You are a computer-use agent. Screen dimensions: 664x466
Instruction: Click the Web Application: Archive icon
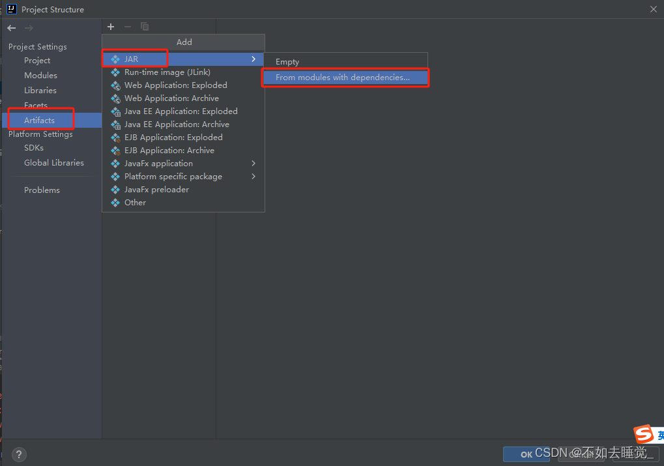point(115,98)
